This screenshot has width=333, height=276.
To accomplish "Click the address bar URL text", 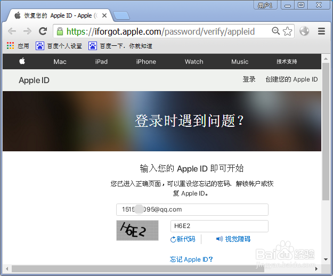I will (160, 31).
